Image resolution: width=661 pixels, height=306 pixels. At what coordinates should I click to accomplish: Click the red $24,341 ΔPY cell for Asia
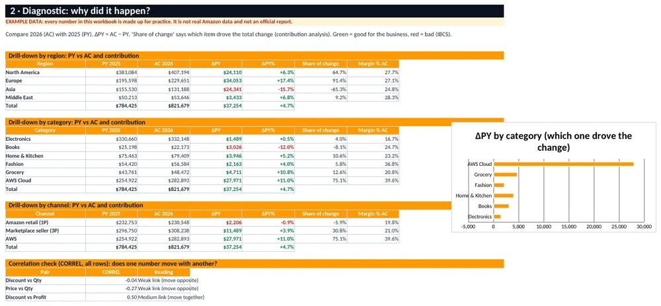pos(216,89)
